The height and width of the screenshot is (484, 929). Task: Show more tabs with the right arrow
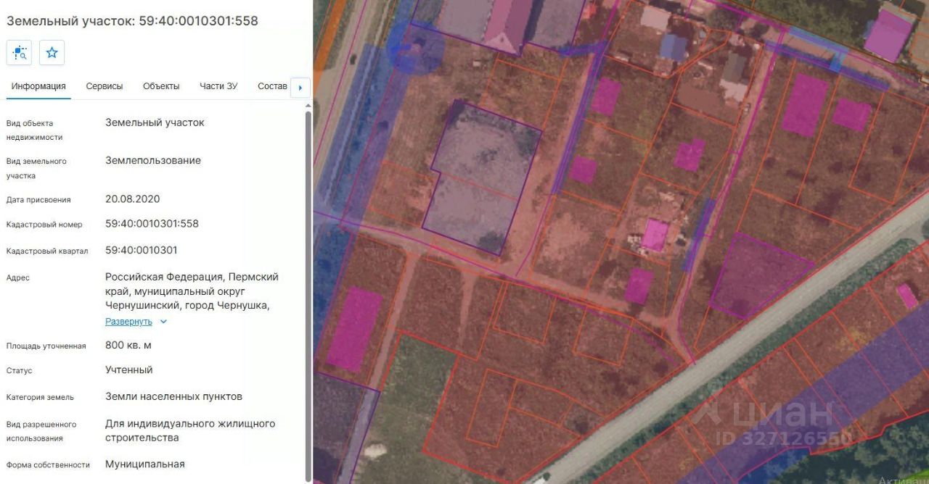(x=300, y=88)
